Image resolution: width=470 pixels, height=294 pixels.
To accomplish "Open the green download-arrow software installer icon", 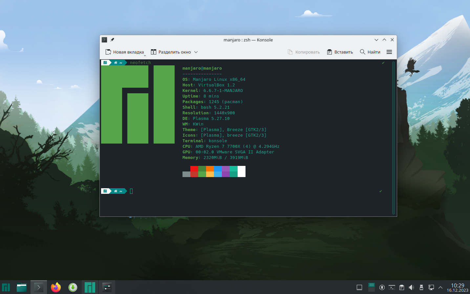I will (73, 287).
